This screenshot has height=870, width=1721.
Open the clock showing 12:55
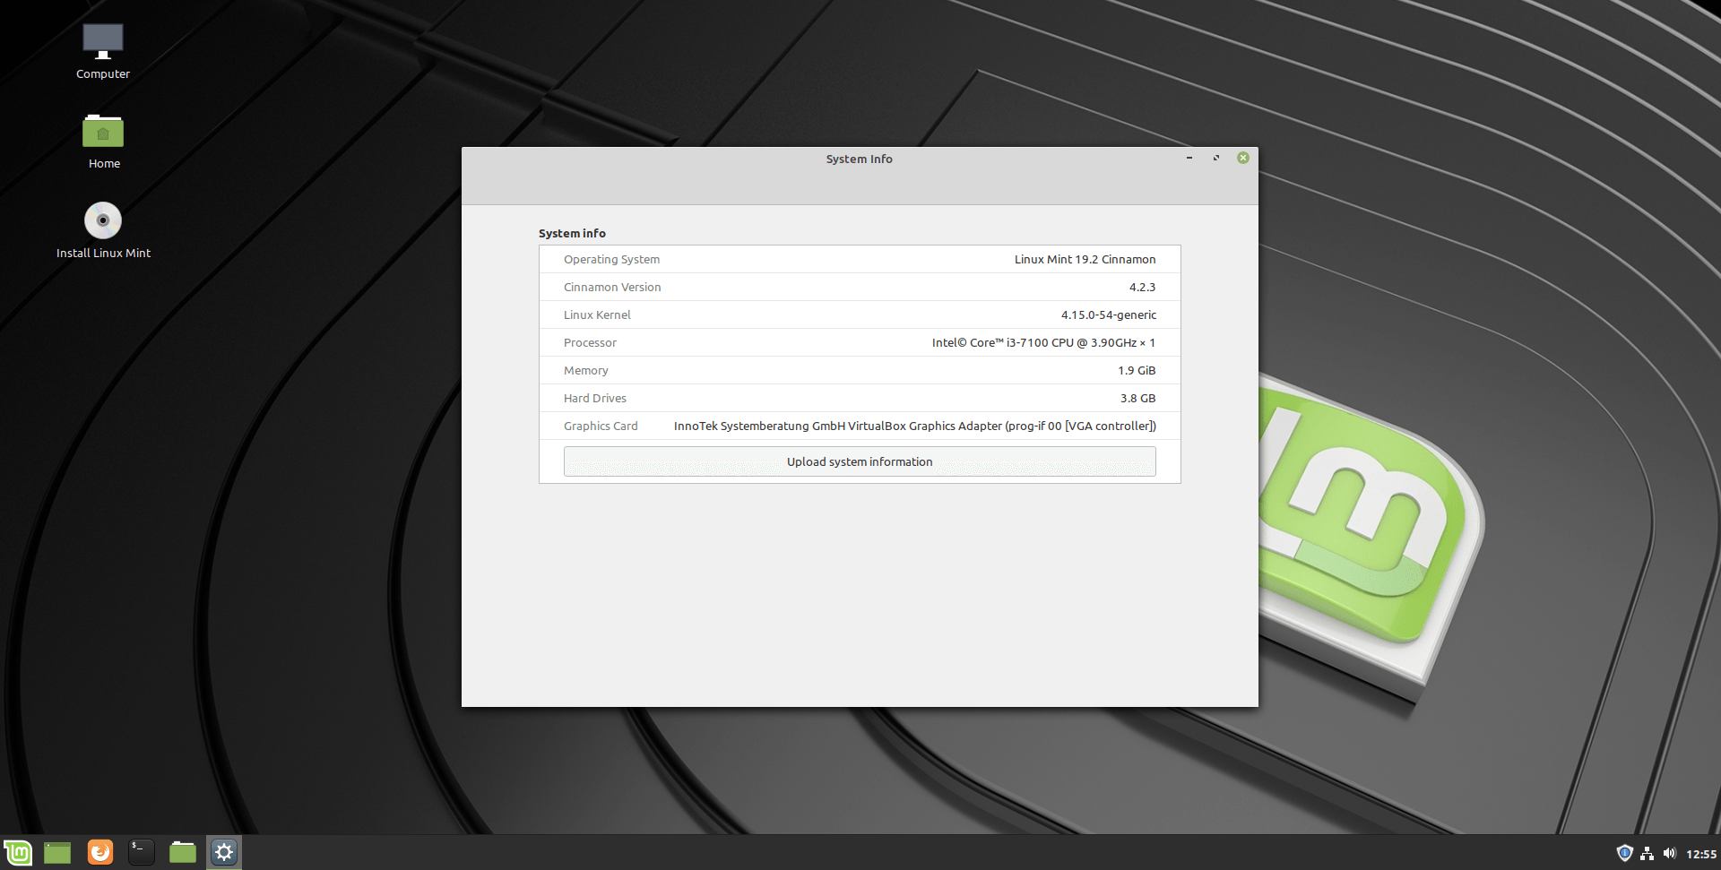tap(1701, 854)
